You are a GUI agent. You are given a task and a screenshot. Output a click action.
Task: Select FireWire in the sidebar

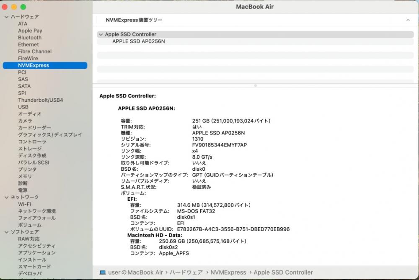[28, 59]
